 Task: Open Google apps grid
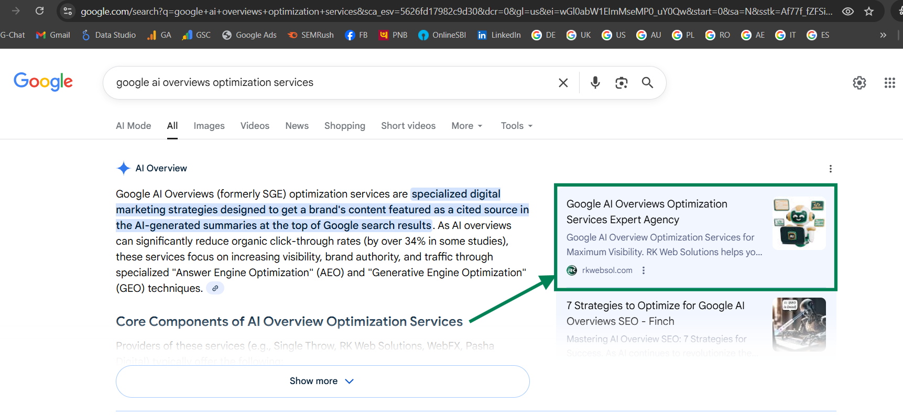pos(890,83)
